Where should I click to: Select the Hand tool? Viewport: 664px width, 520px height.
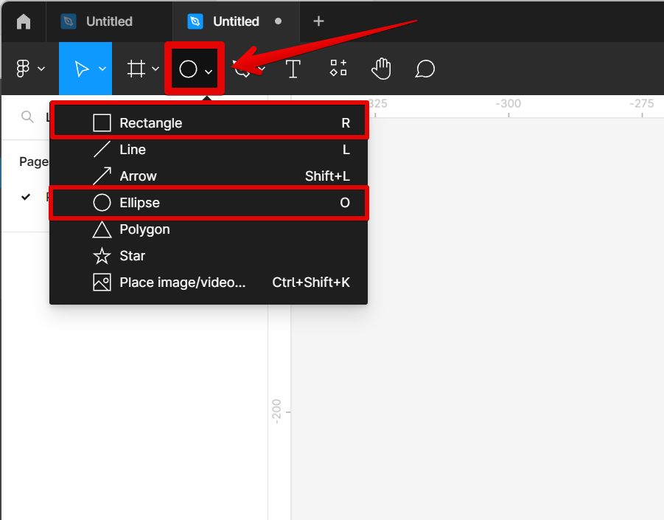[381, 69]
